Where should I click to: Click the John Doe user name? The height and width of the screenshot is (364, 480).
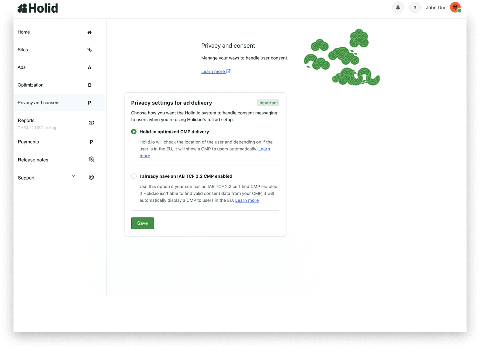point(436,8)
